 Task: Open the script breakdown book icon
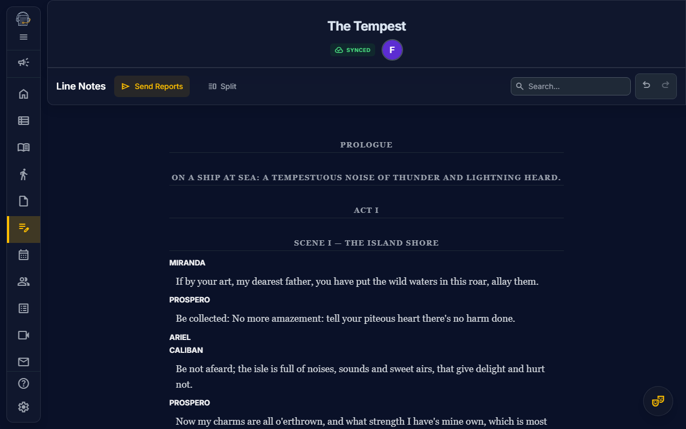[x=24, y=147]
